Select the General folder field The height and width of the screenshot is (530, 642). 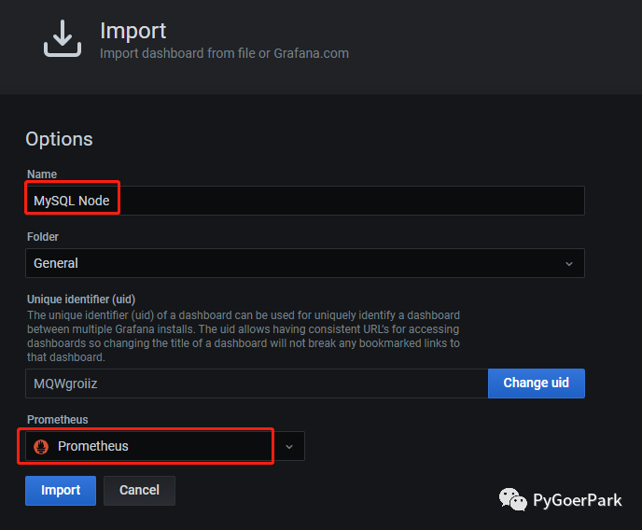[289, 263]
